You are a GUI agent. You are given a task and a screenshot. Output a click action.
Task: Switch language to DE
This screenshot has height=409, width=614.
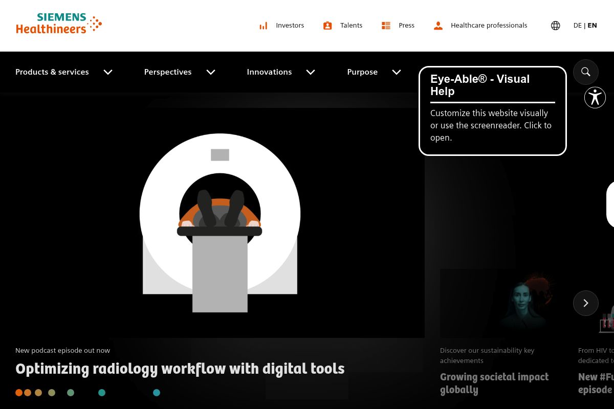click(578, 26)
